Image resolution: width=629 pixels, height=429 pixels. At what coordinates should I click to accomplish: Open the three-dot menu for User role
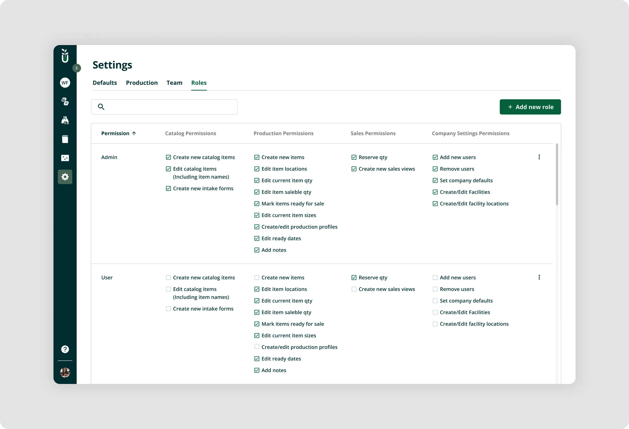(539, 277)
